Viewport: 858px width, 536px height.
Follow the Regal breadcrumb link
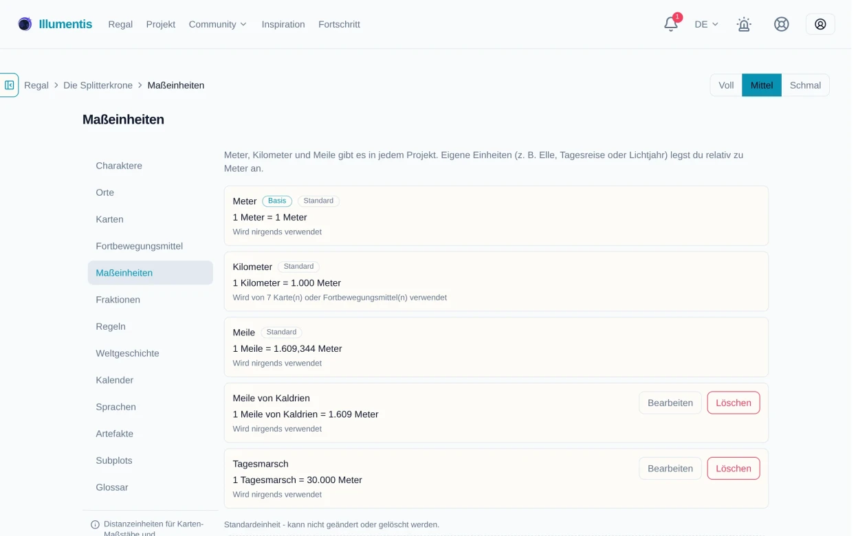(x=36, y=85)
